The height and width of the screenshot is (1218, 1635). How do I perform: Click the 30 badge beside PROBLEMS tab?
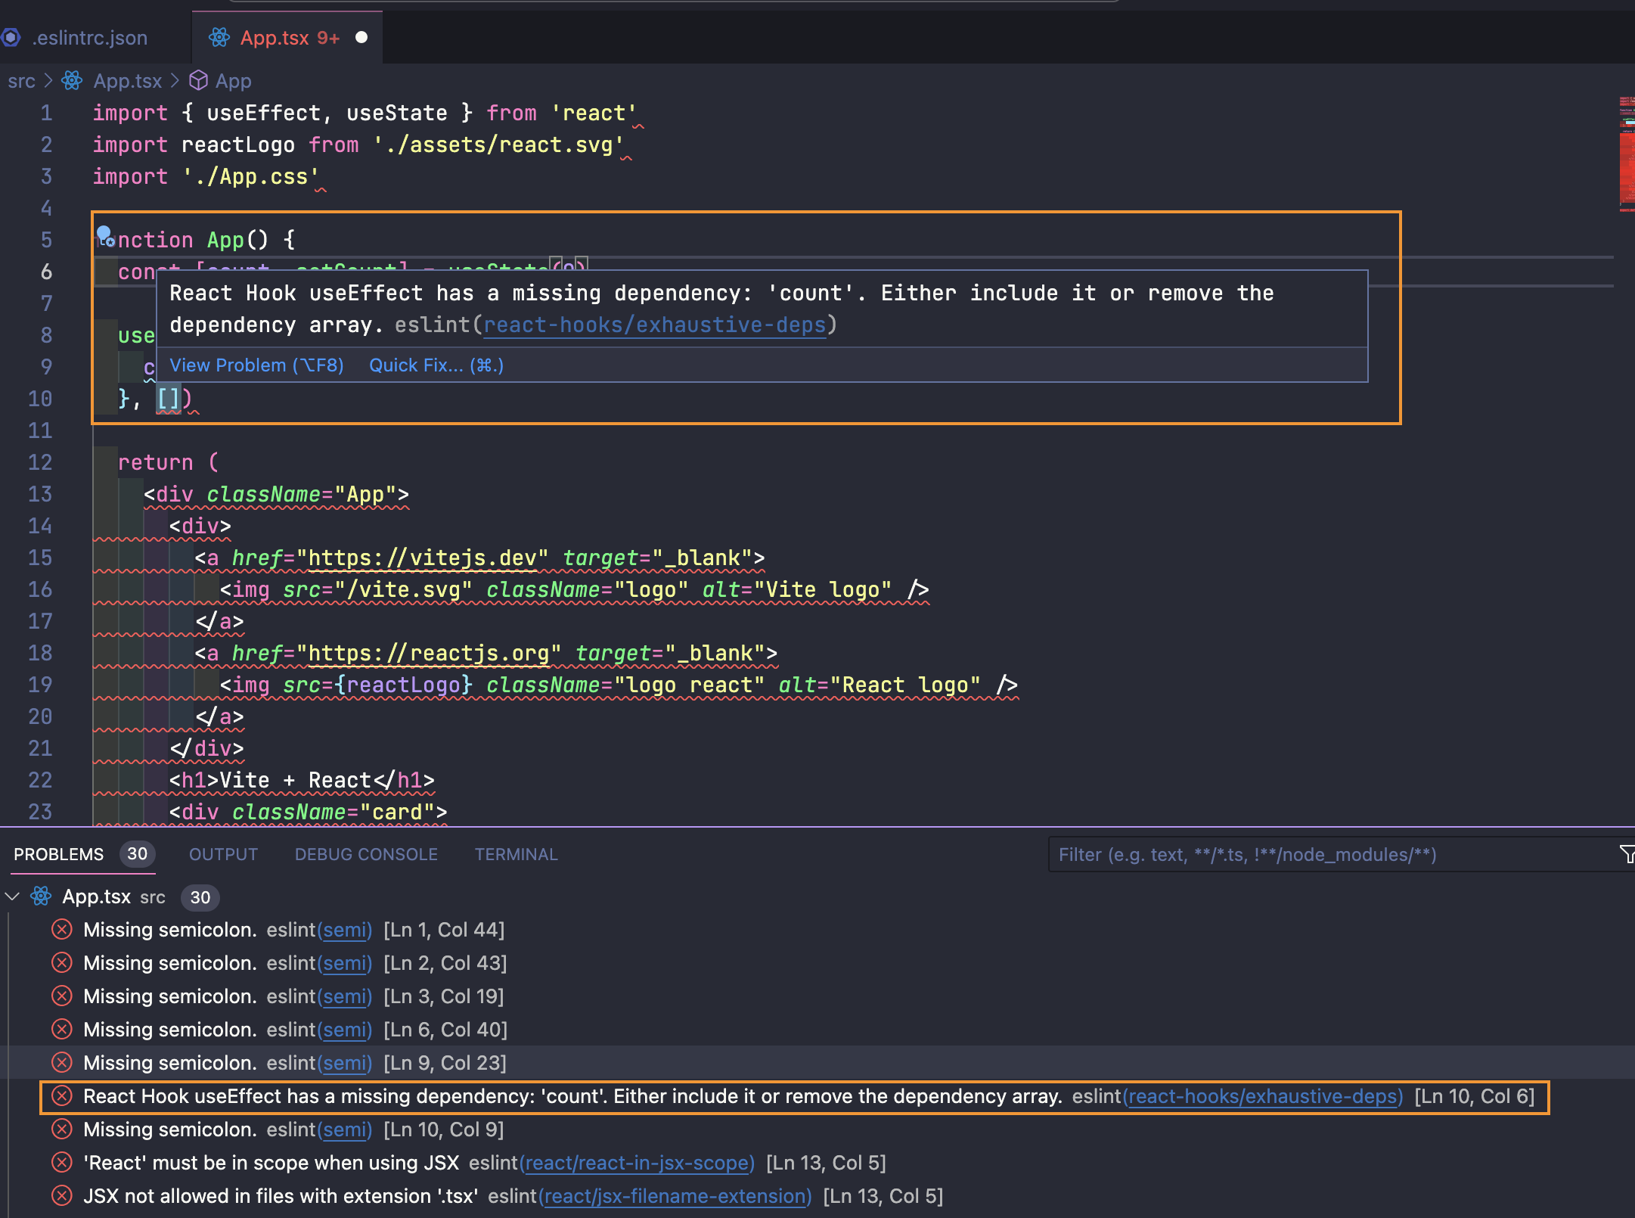click(x=137, y=854)
